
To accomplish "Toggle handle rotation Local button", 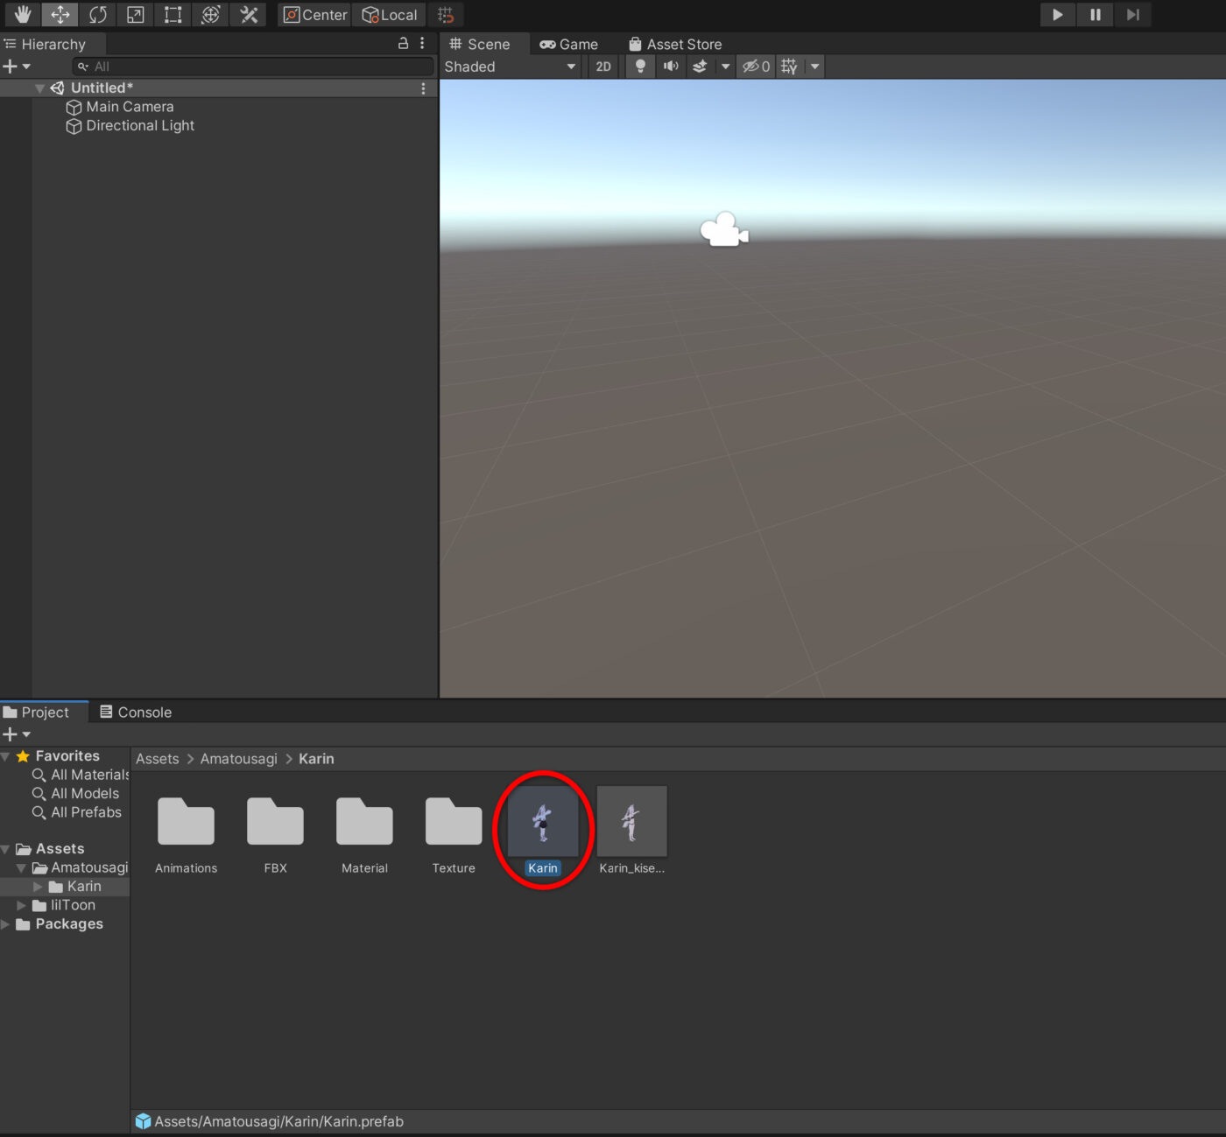I will pos(390,15).
